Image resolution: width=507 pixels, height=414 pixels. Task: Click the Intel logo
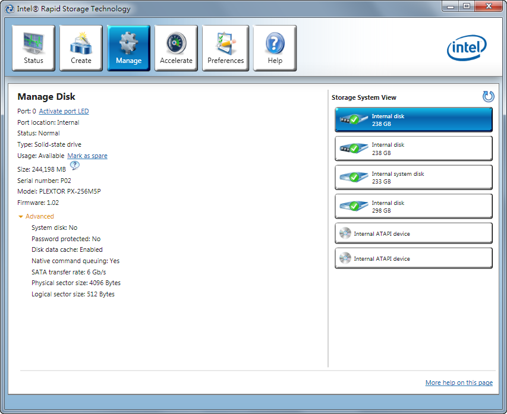pyautogui.click(x=467, y=48)
